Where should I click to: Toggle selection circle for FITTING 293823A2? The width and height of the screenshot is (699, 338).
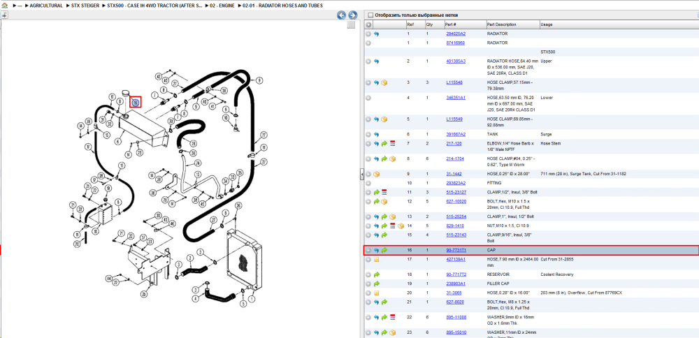tap(368, 183)
